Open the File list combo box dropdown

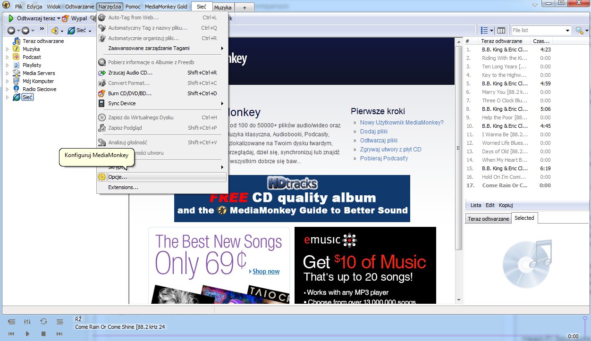click(x=568, y=30)
